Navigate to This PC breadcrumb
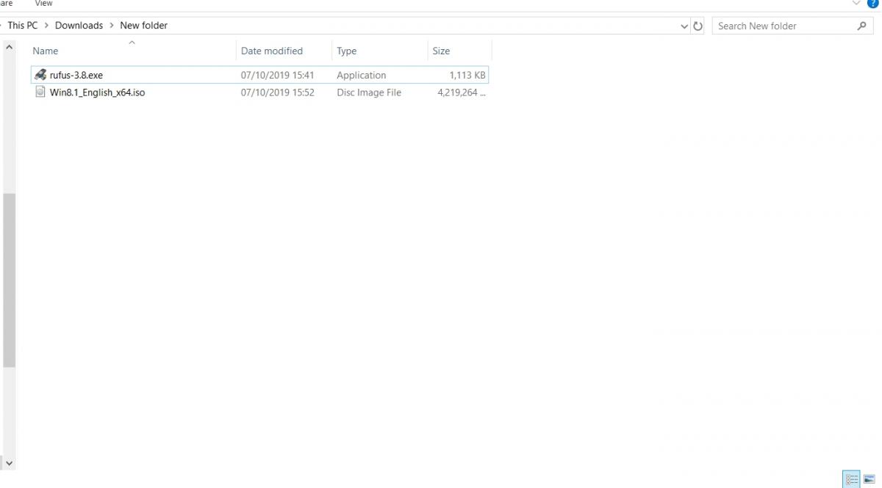This screenshot has width=882, height=488. click(23, 26)
